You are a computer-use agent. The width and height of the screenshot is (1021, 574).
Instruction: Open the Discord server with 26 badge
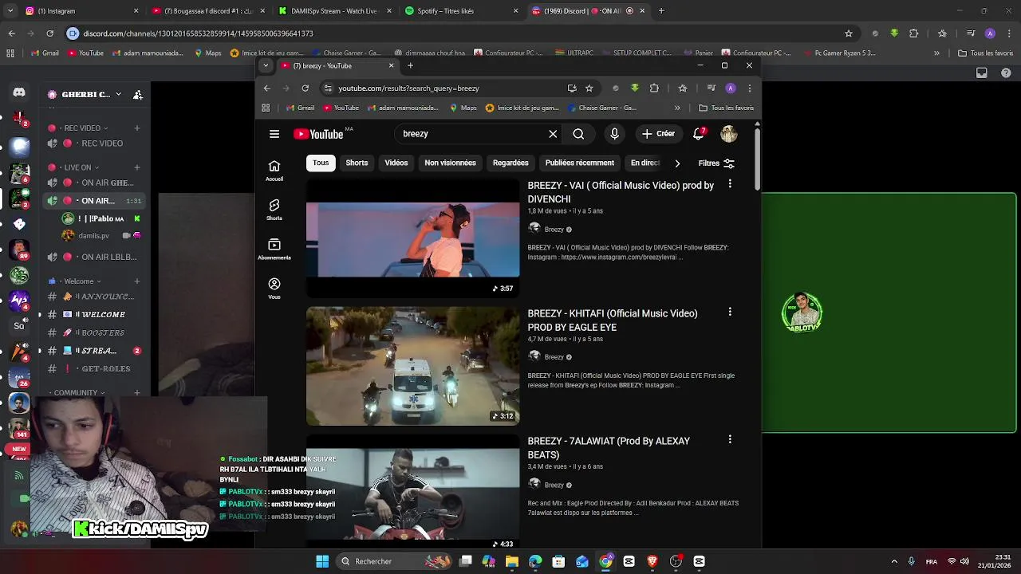coord(19,376)
